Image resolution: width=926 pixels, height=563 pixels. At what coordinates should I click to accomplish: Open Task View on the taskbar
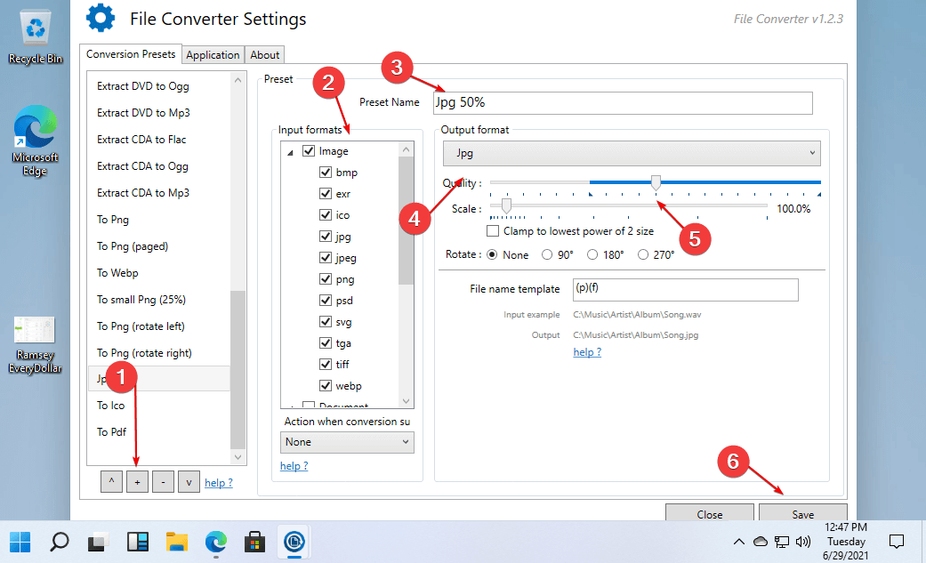[x=98, y=541]
